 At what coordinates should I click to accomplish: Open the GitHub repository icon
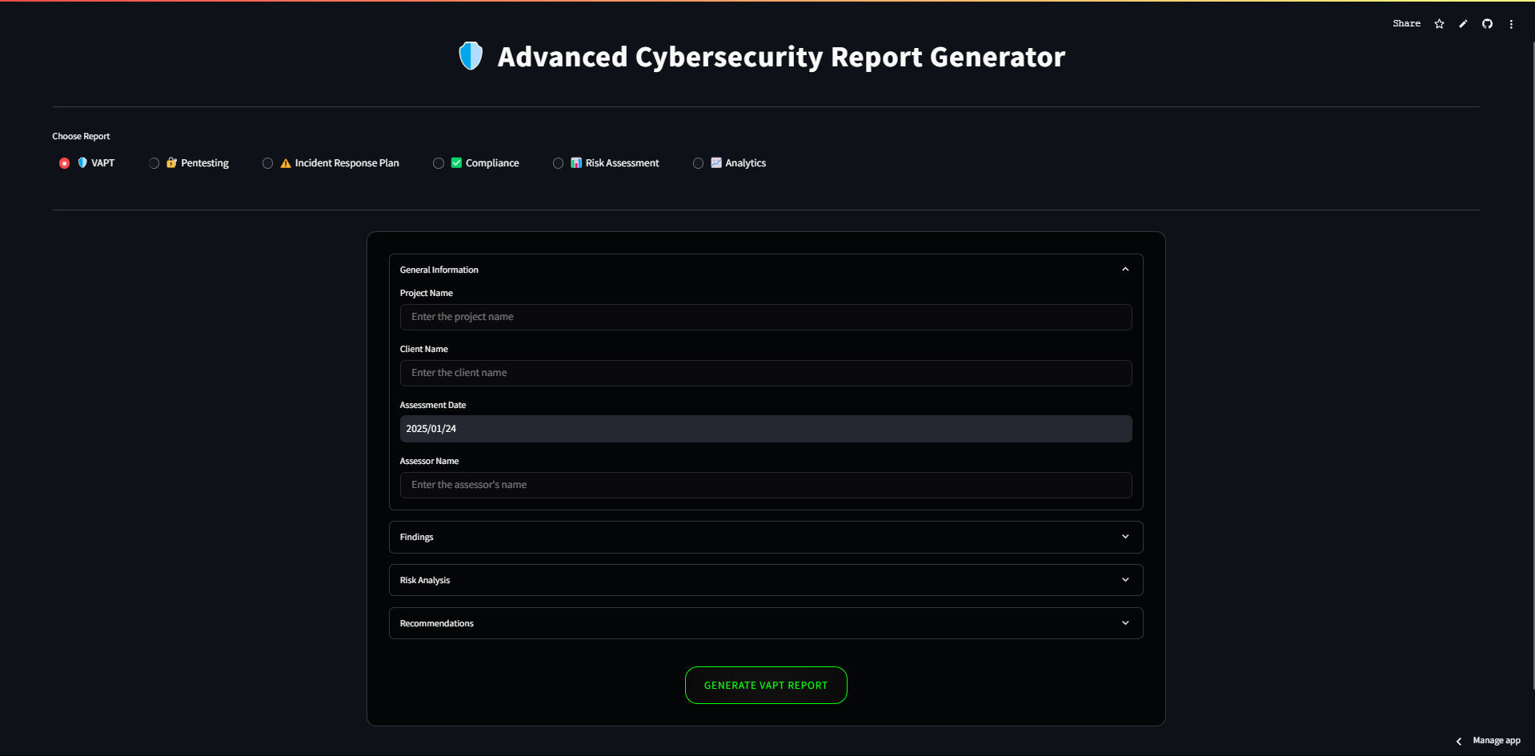(1487, 24)
